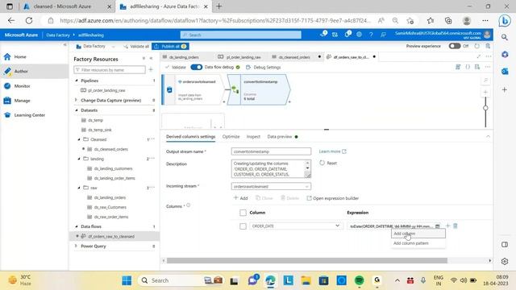Collapse the Data flows section

pyautogui.click(x=77, y=226)
